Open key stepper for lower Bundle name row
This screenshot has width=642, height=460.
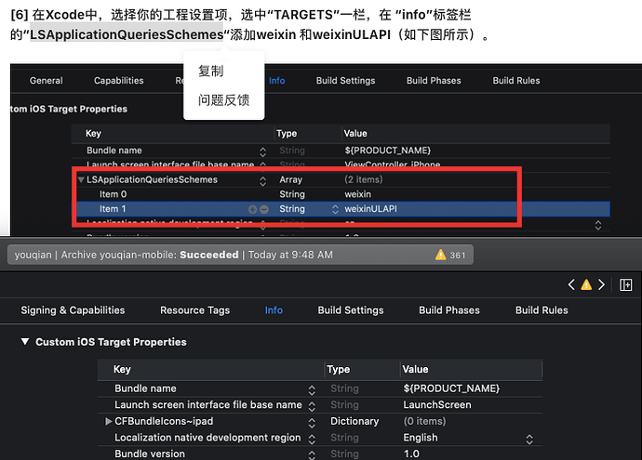[x=312, y=390]
